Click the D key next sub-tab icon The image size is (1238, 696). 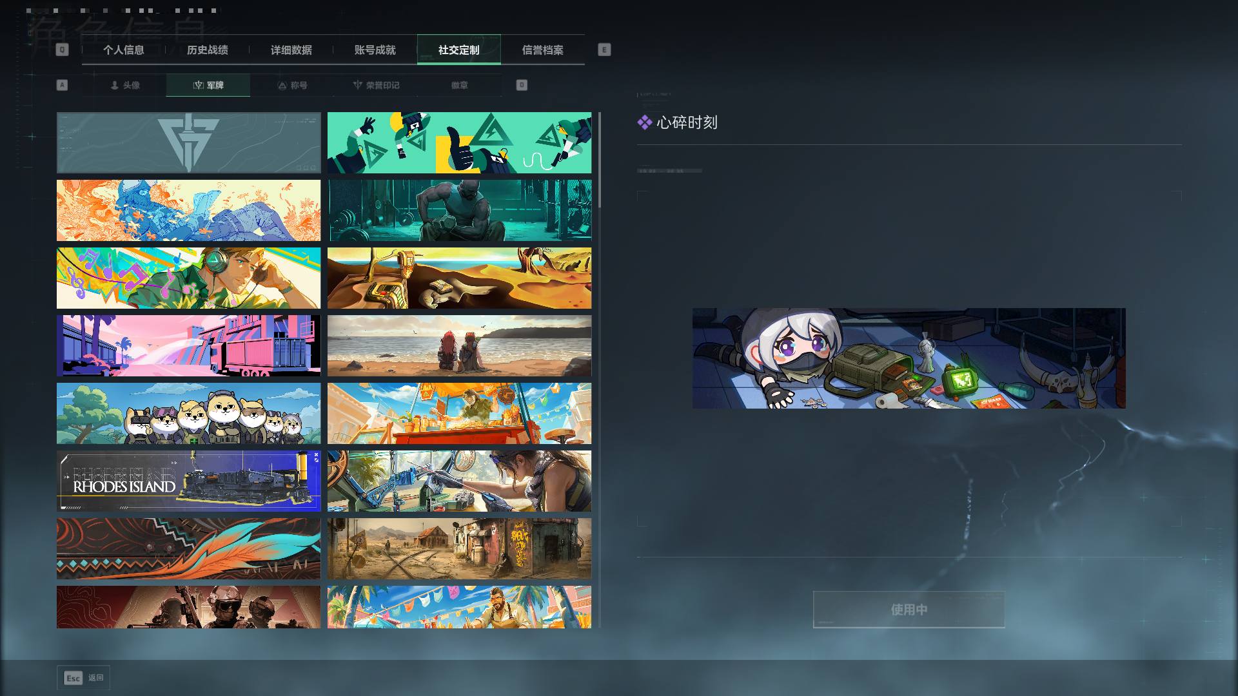(x=522, y=85)
